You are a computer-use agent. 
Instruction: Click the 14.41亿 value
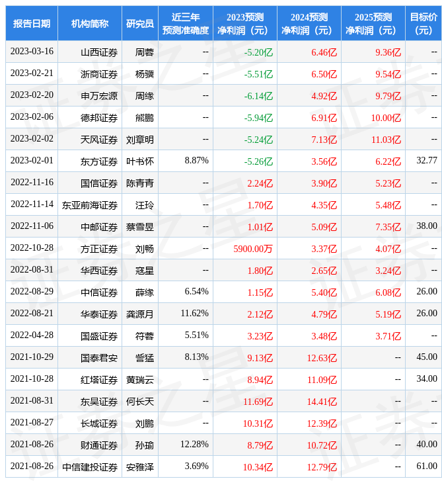[322, 402]
